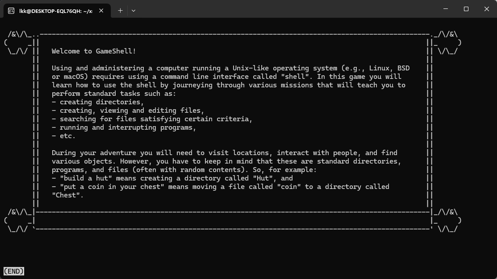Viewport: 497px width, 279px height.
Task: Click the "Welcome to GameShell!" heading
Action: pos(94,51)
